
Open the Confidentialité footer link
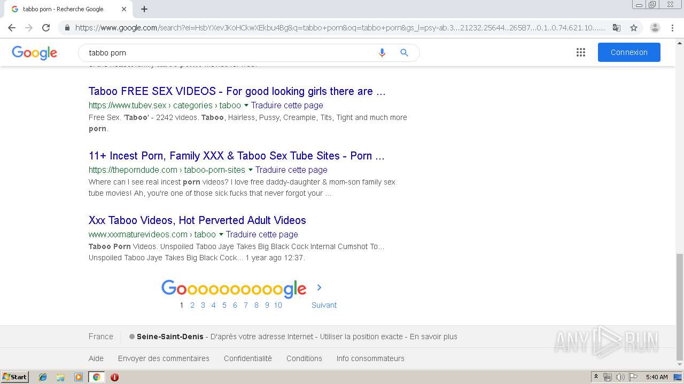pos(248,358)
